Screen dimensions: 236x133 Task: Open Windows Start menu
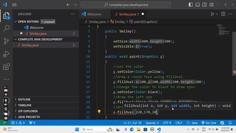77,129
